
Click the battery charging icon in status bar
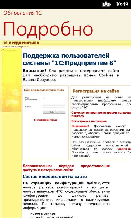[106, 4]
